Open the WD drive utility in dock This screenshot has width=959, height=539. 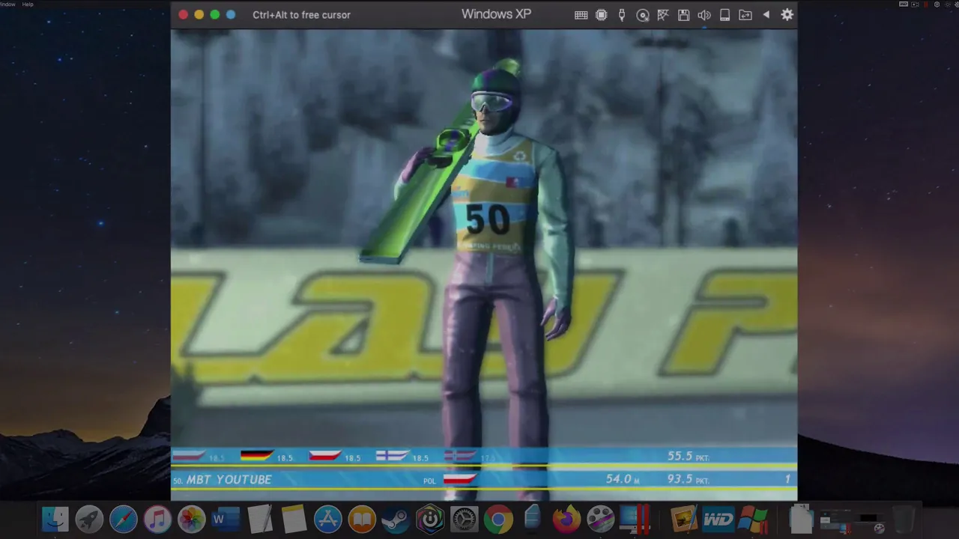click(719, 519)
